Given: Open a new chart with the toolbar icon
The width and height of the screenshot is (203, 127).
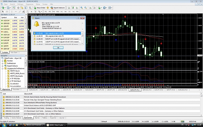Looking at the screenshot, I should click(3, 8).
